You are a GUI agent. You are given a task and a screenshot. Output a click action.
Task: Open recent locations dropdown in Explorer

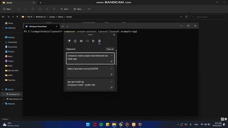coord(13,17)
